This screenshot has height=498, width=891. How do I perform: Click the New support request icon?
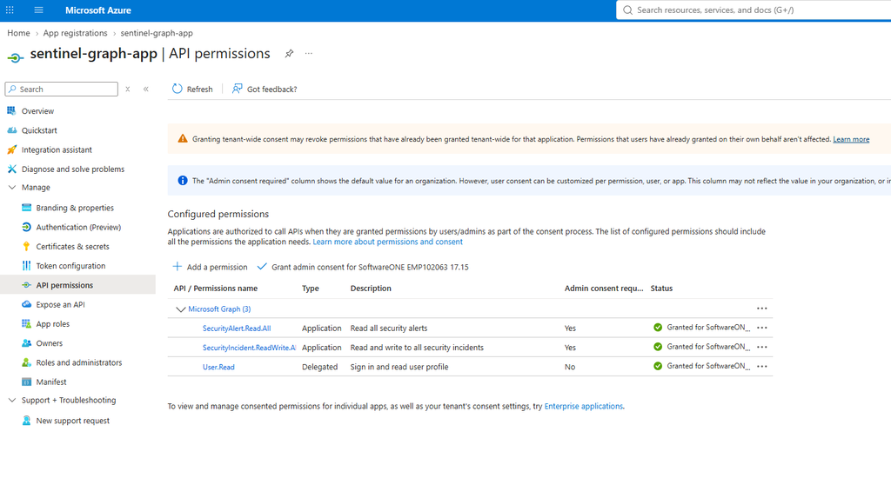26,420
